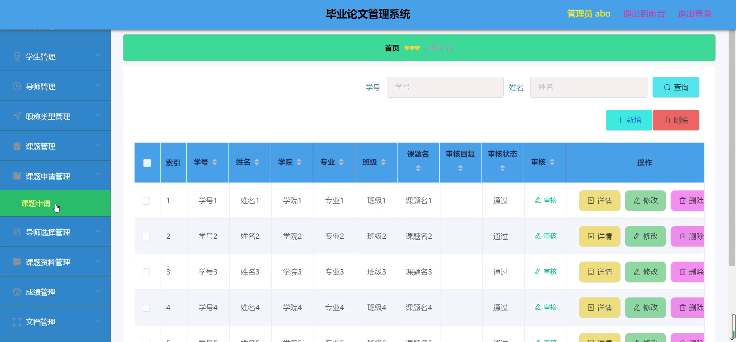
Task: Open the 导师管理 sidebar menu
Action: pos(55,86)
